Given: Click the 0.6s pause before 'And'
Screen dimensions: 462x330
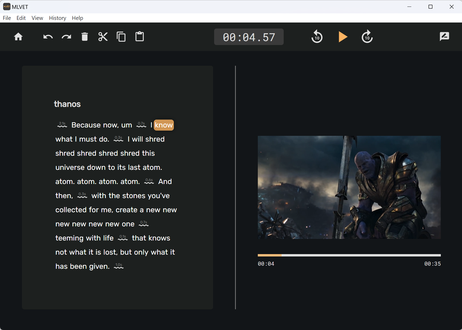Looking at the screenshot, I should [x=149, y=181].
